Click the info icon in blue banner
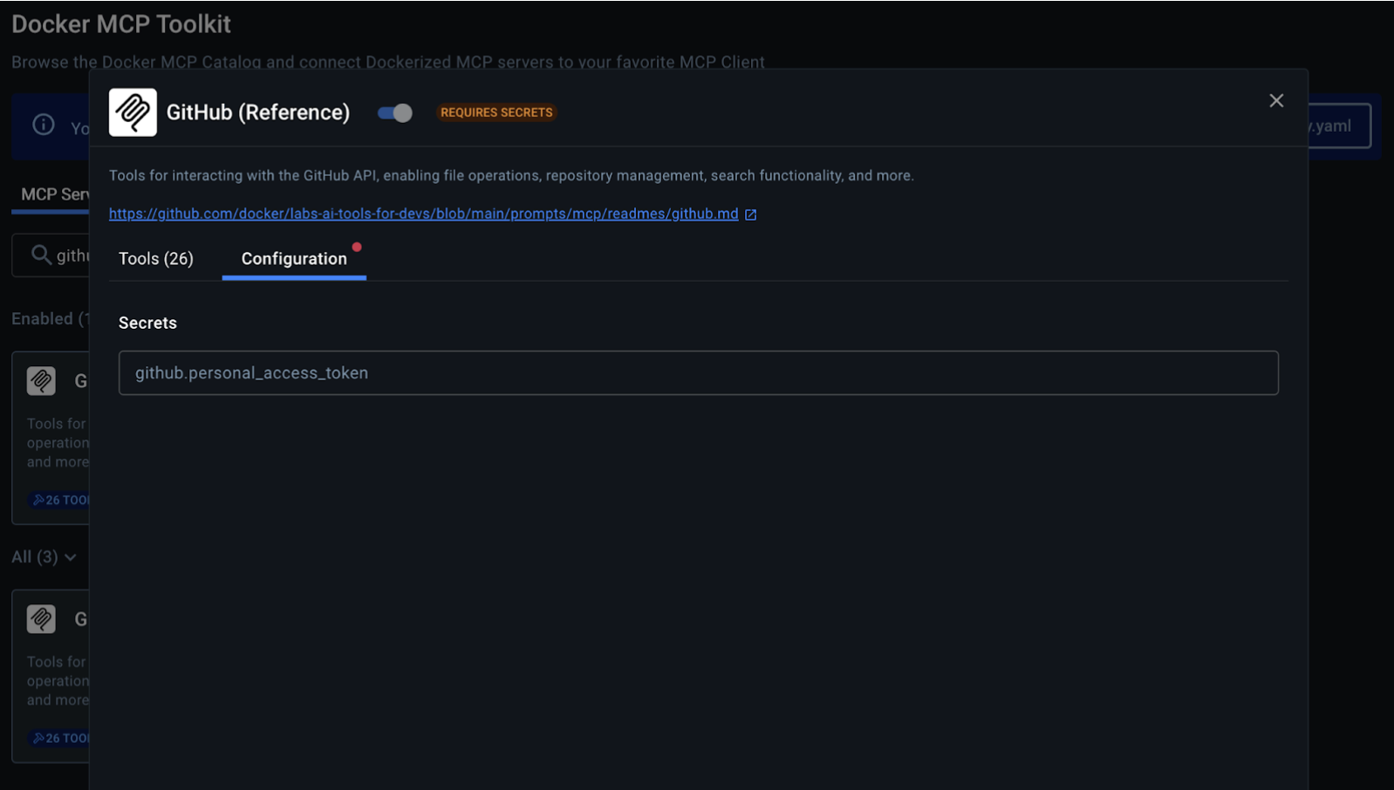This screenshot has width=1394, height=790. [44, 126]
